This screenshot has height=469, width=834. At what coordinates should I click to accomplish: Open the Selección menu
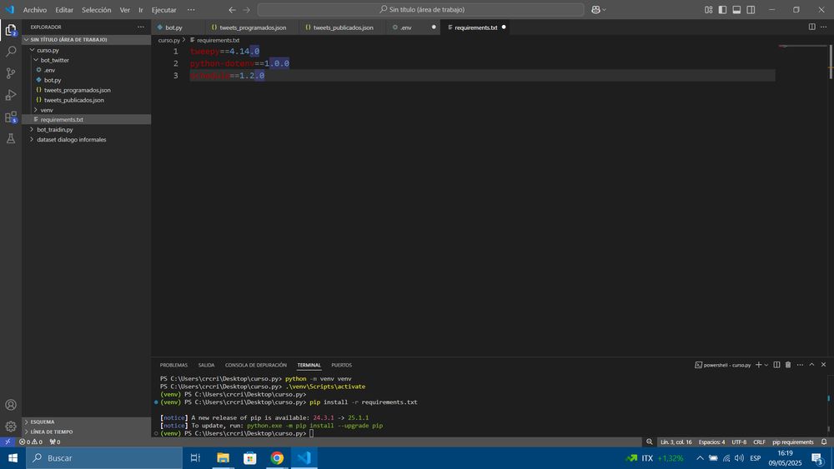click(x=96, y=9)
